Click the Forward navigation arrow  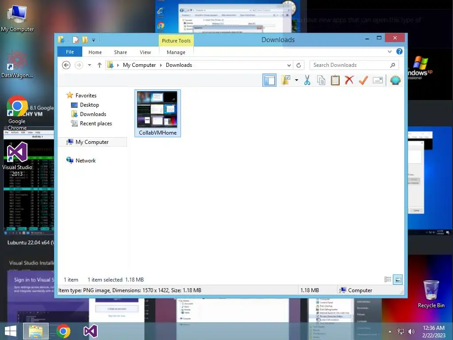[x=79, y=65]
